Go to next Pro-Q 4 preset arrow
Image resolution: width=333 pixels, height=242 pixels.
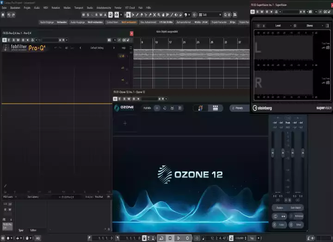[114, 48]
